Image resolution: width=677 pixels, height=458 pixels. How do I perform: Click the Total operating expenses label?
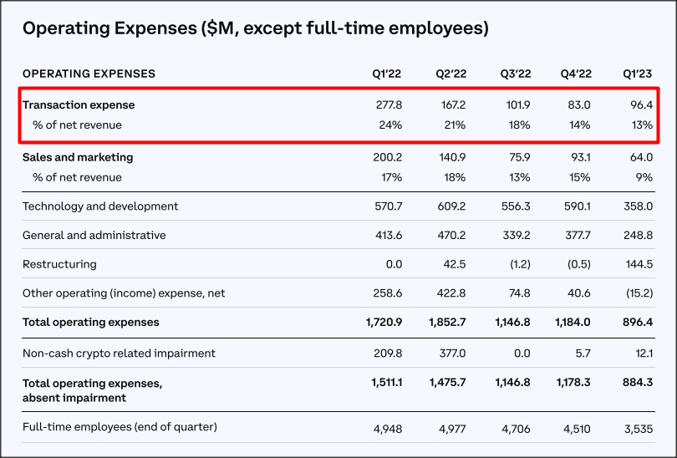[x=90, y=323]
